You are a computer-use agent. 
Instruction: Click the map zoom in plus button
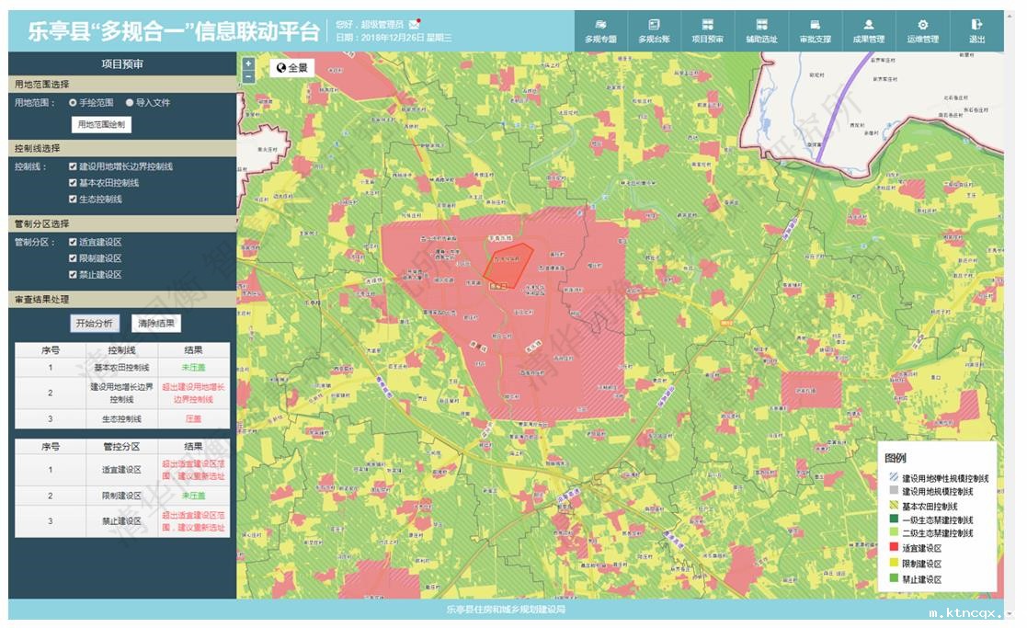[248, 64]
